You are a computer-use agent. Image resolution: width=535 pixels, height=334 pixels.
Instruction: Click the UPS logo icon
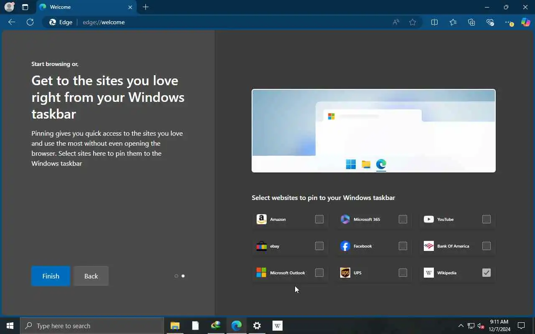coord(345,273)
